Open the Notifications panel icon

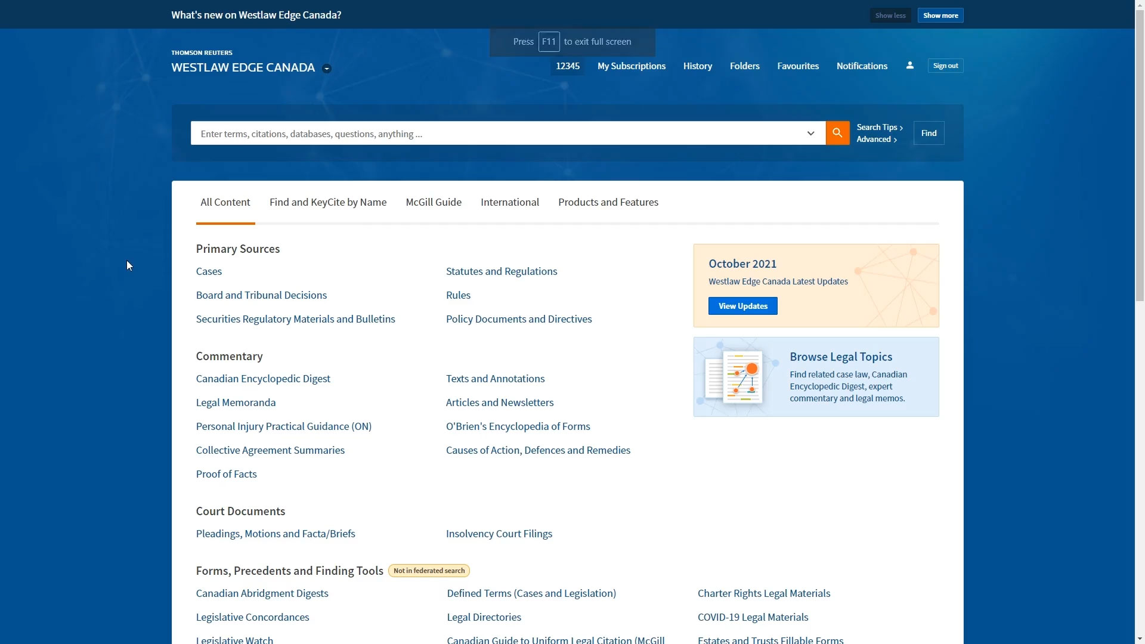tap(862, 65)
